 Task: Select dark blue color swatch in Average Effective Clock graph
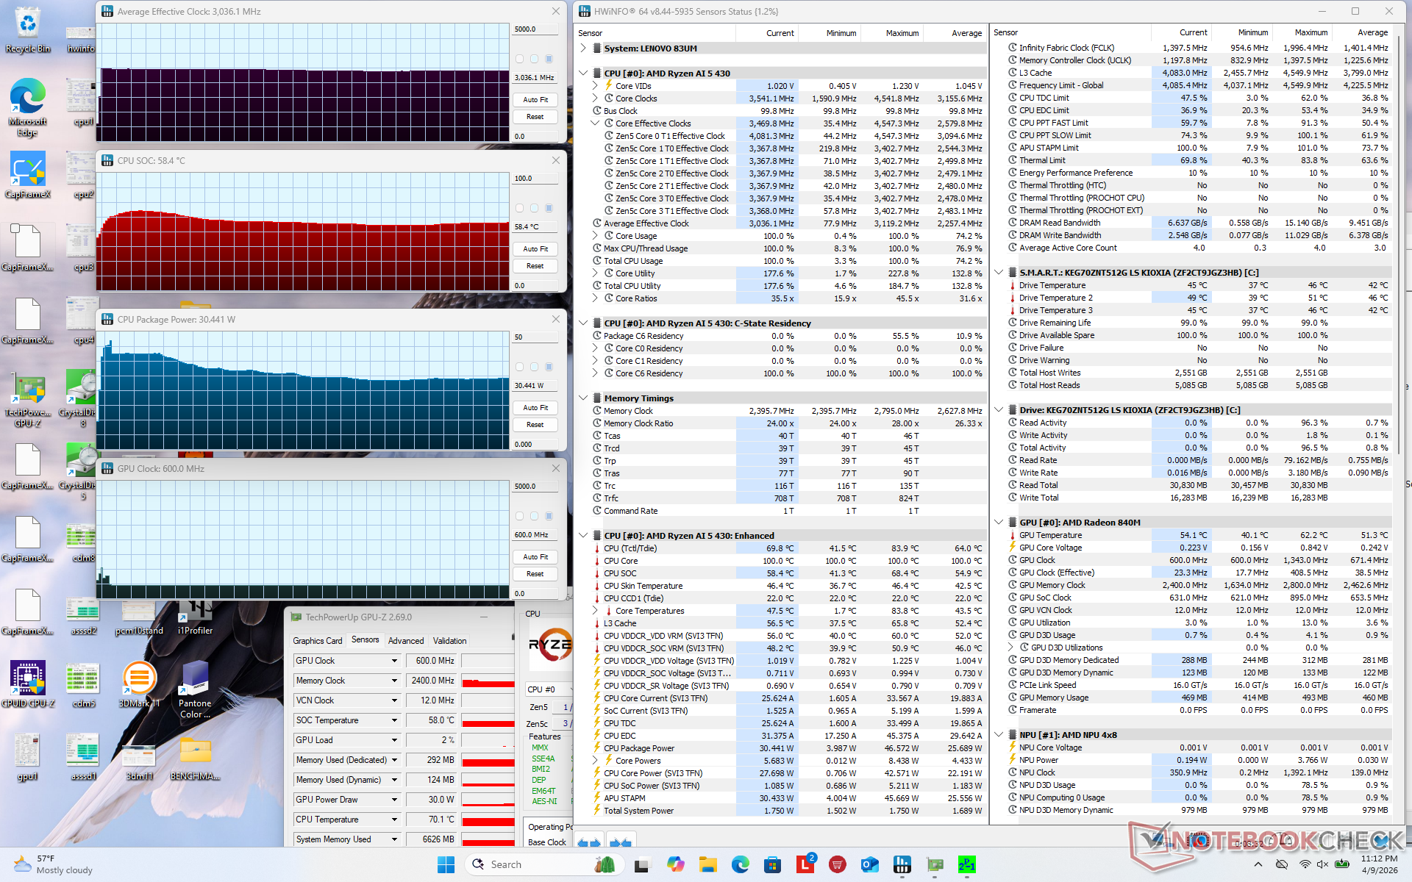tap(549, 59)
